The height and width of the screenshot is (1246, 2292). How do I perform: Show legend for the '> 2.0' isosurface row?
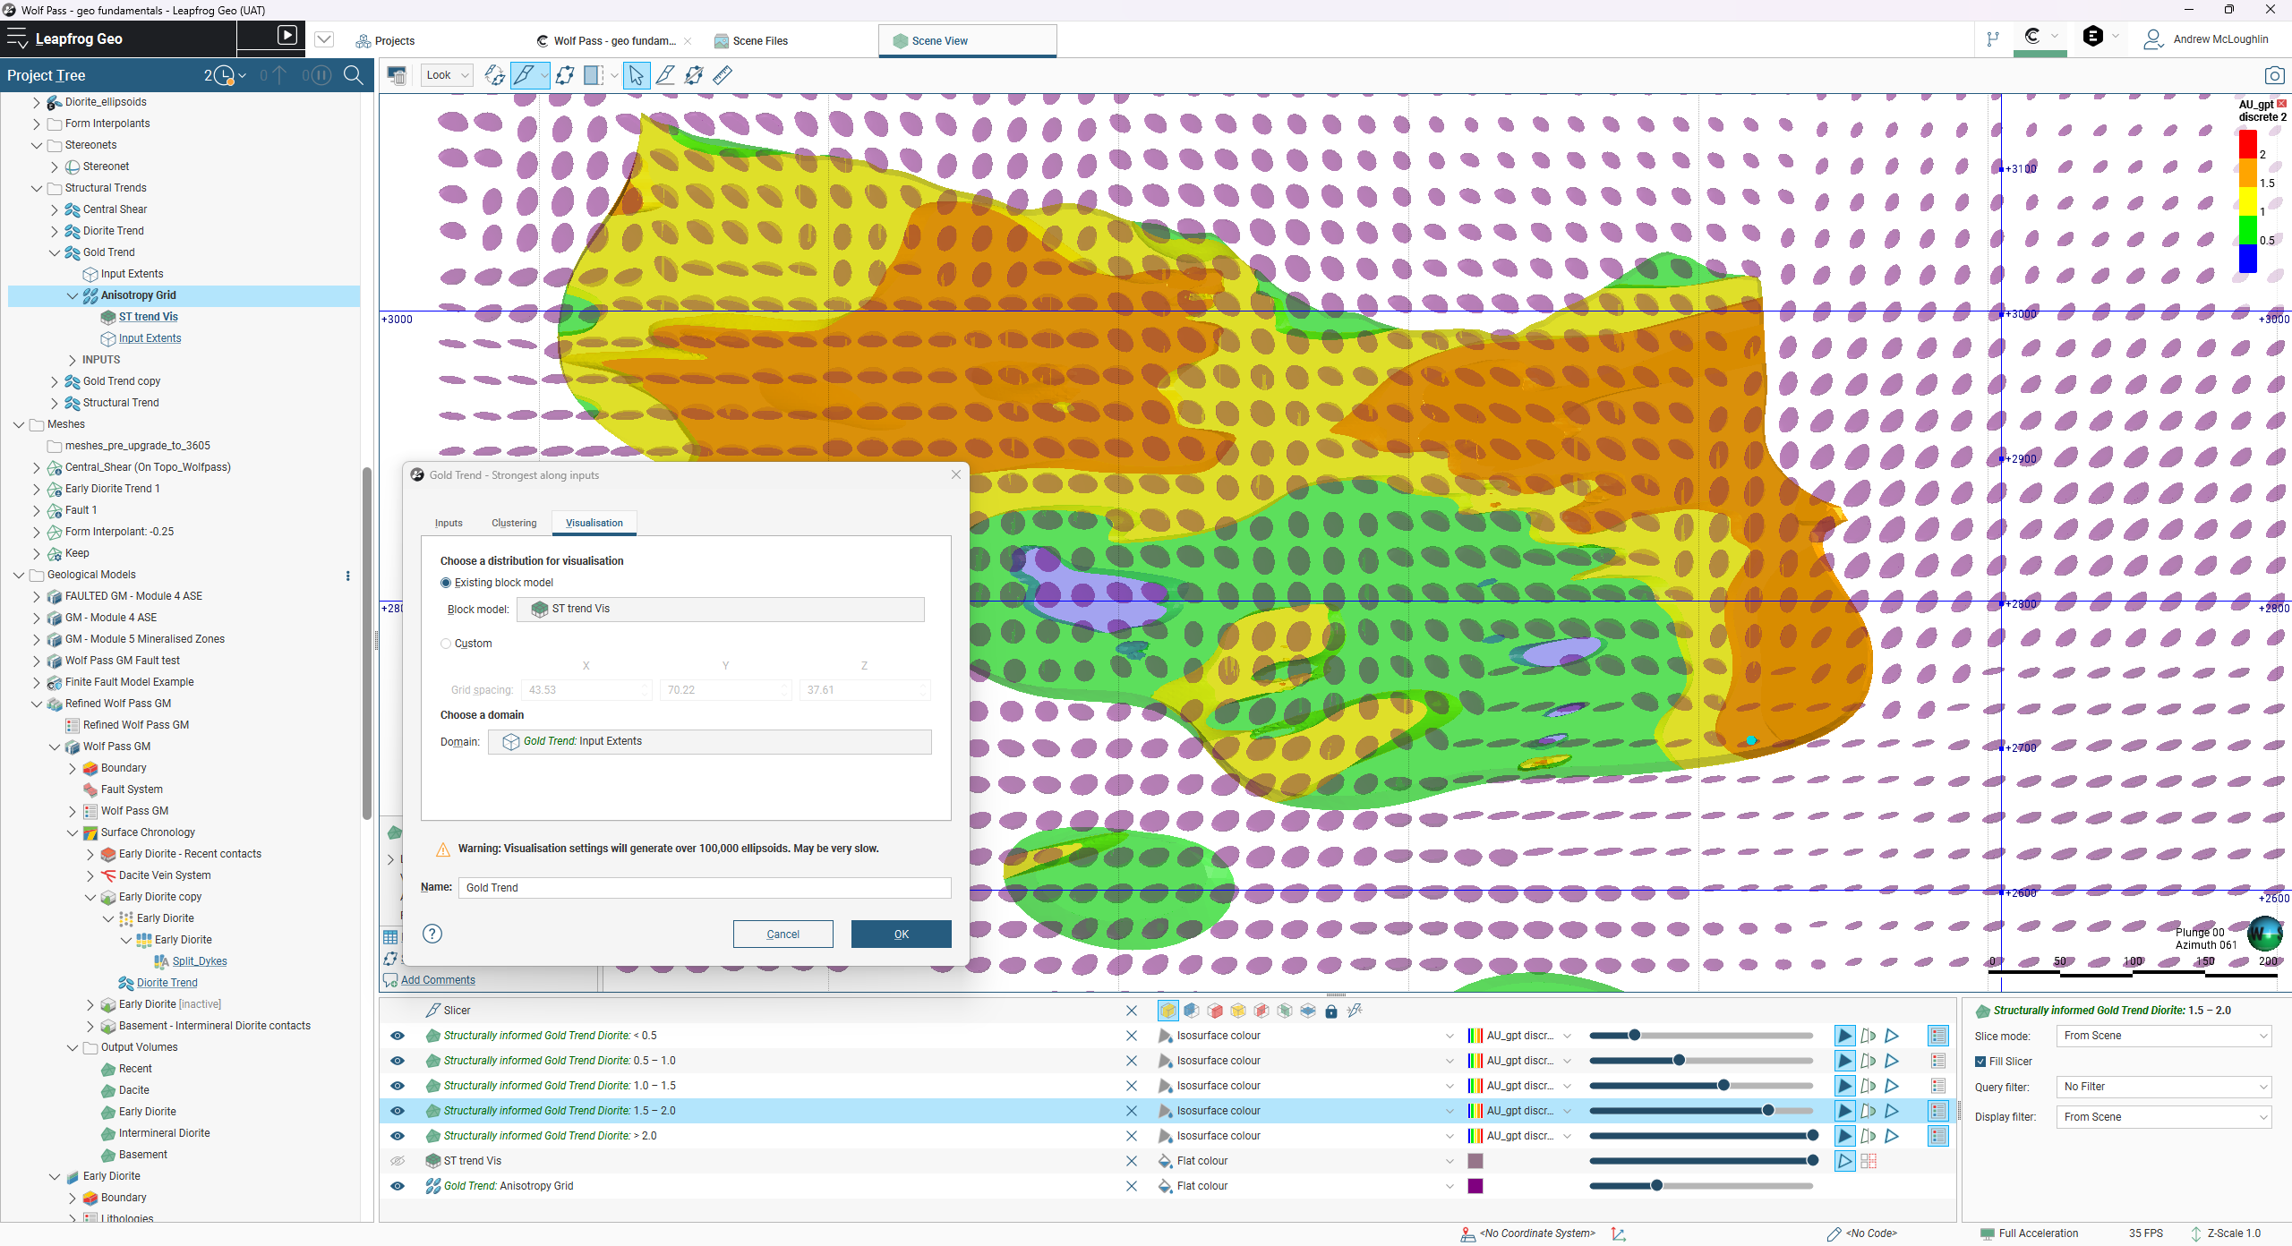1937,1136
